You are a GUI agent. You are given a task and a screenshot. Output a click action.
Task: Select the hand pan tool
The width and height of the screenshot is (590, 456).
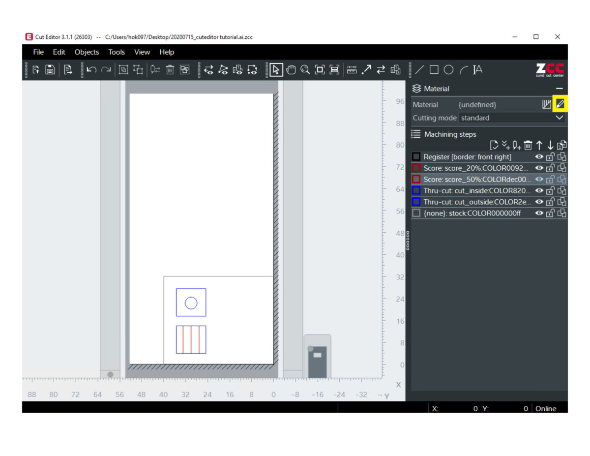tap(291, 70)
